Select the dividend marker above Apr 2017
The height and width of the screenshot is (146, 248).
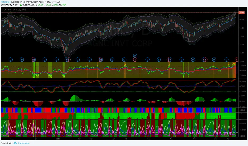tap(226, 60)
